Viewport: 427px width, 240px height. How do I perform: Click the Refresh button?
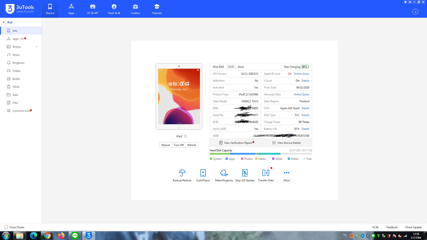[192, 145]
